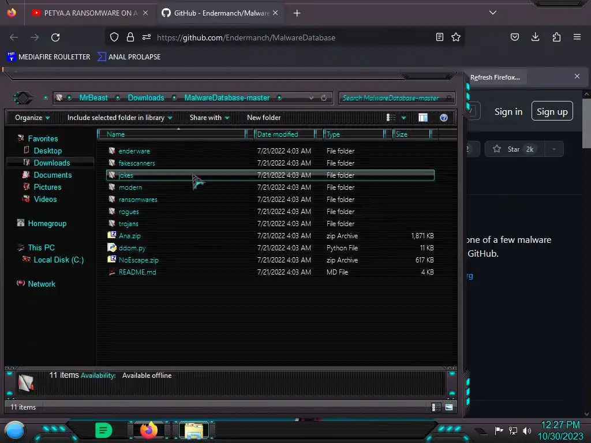Select Videos in navigation pane

(x=45, y=199)
